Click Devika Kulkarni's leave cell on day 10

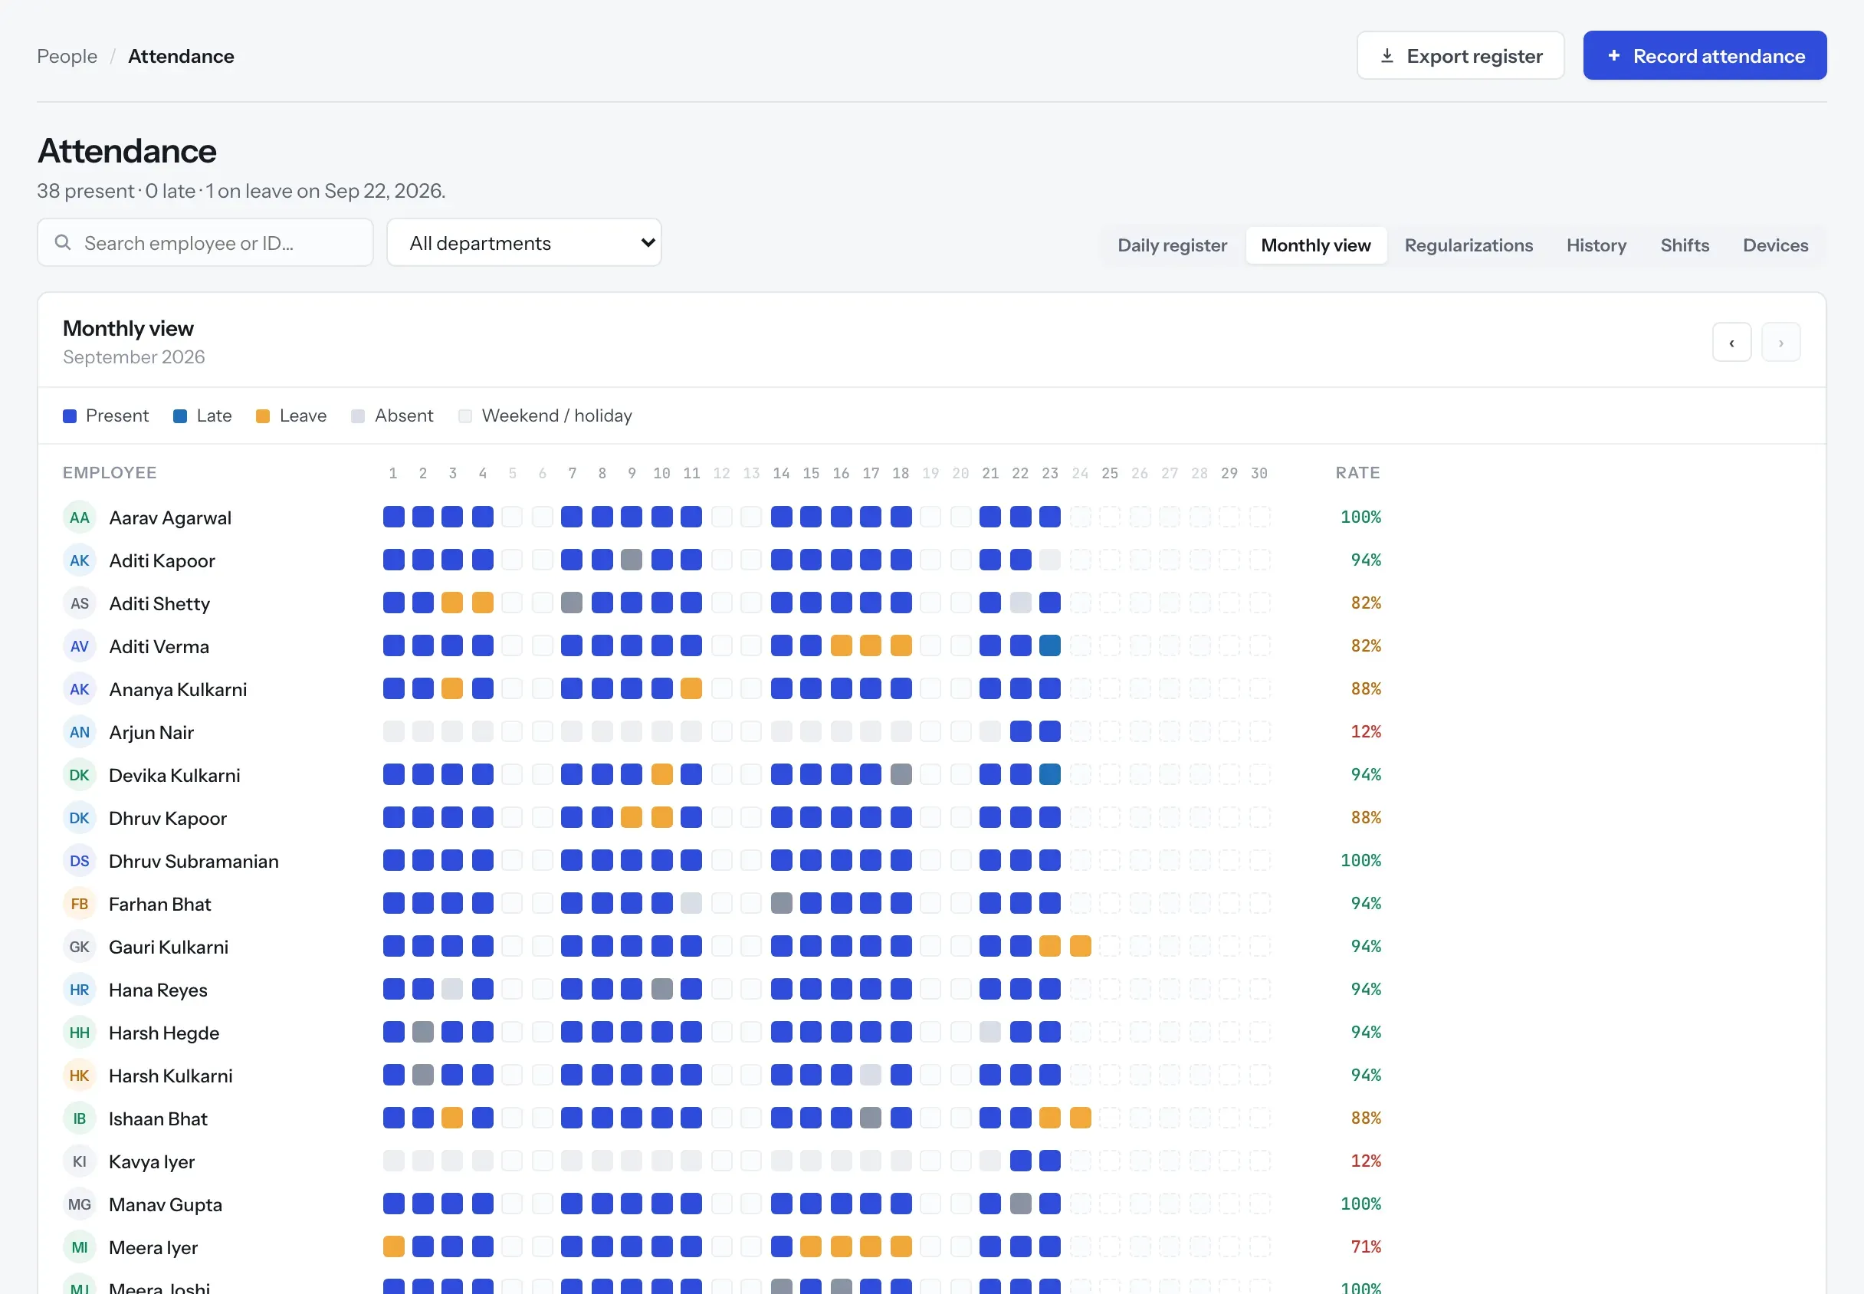661,775
